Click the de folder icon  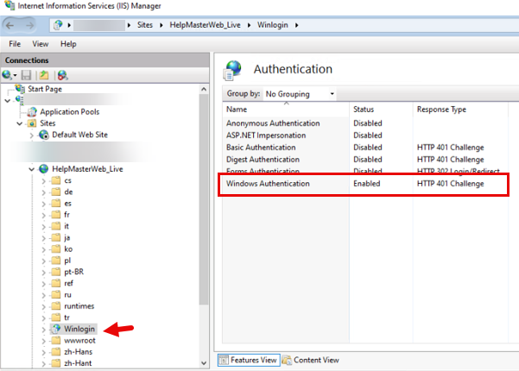click(x=56, y=192)
